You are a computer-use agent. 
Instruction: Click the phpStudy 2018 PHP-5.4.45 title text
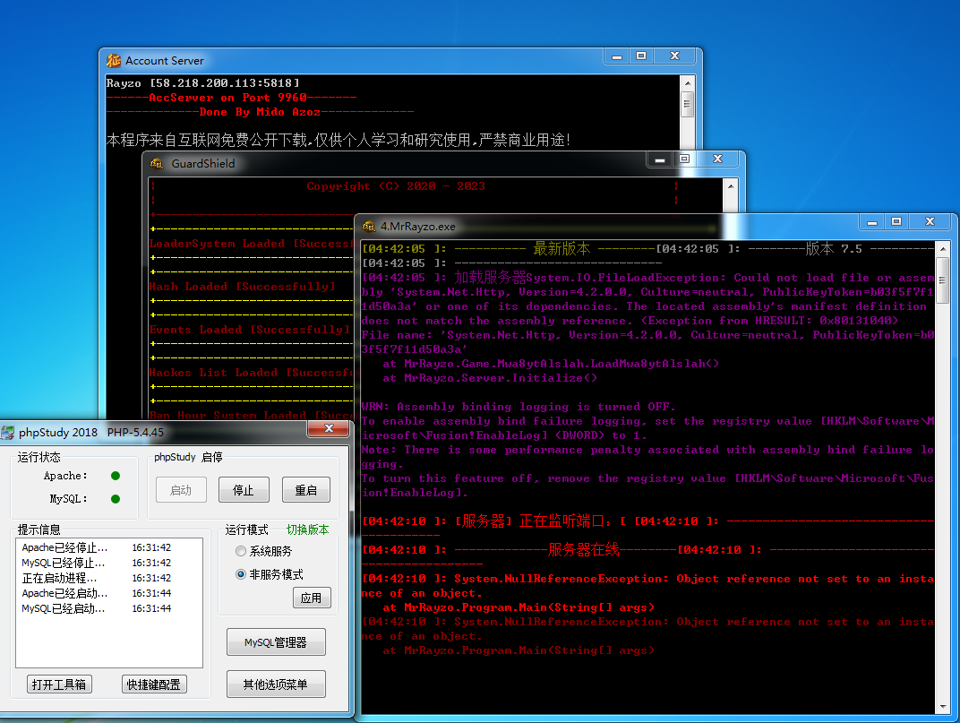pyautogui.click(x=91, y=433)
